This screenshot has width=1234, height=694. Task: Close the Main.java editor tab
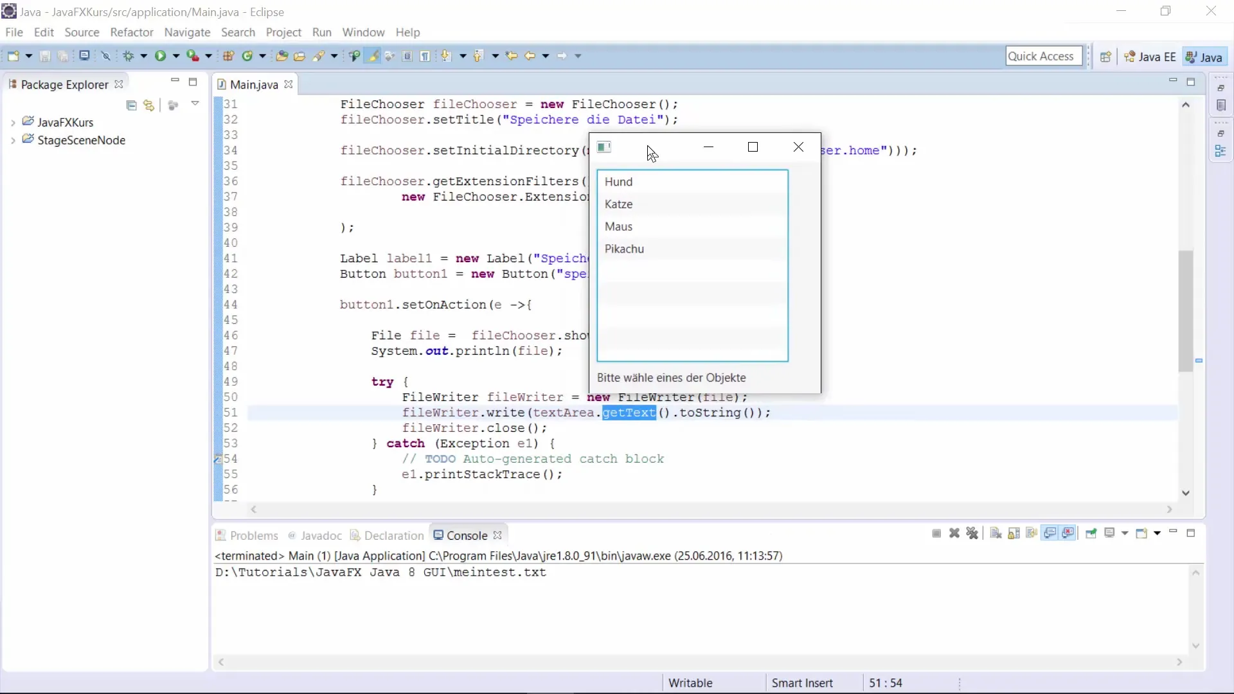tap(289, 84)
